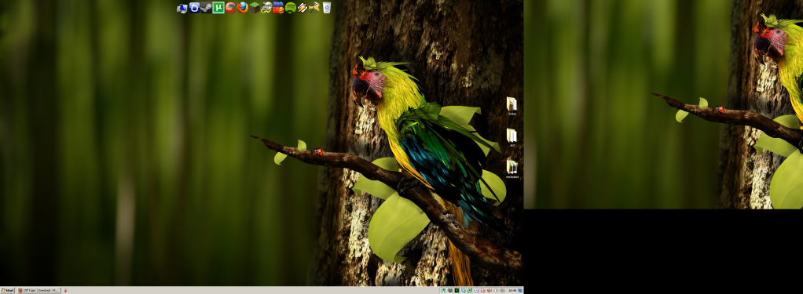Viewport: 803px width, 294px height.
Task: Launch Firefox from the dock
Action: (x=243, y=8)
